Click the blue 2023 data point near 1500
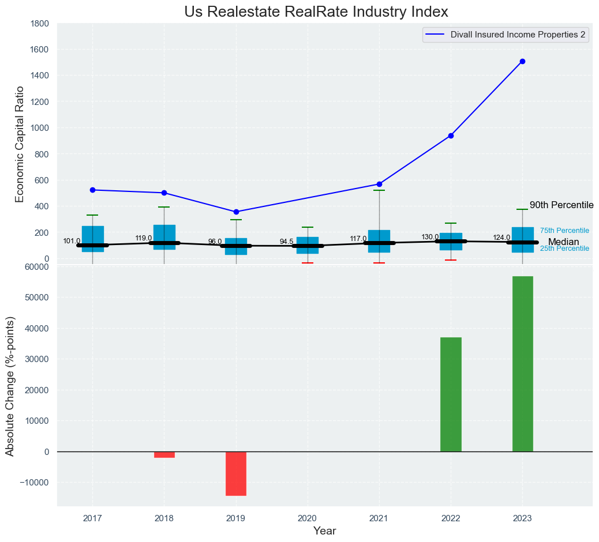 (x=522, y=61)
